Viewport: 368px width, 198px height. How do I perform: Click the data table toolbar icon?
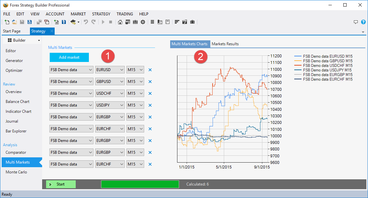(128, 22)
